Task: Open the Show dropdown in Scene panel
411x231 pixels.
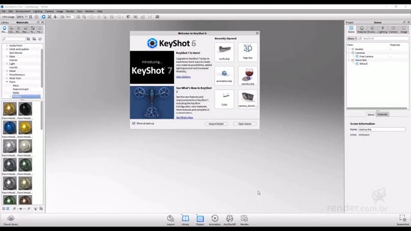Action: (x=352, y=38)
